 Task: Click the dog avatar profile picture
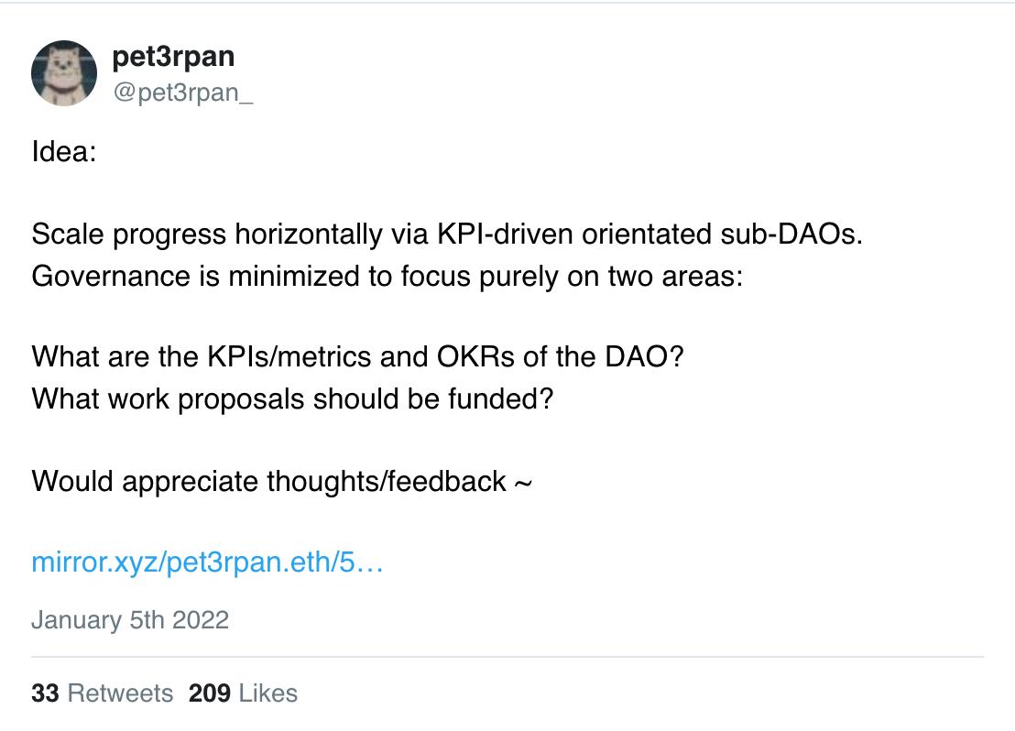coord(64,73)
